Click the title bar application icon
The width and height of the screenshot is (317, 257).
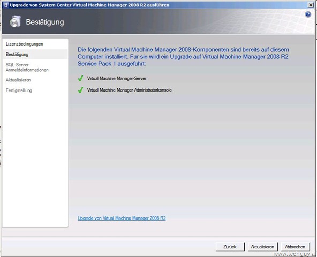pos(6,5)
